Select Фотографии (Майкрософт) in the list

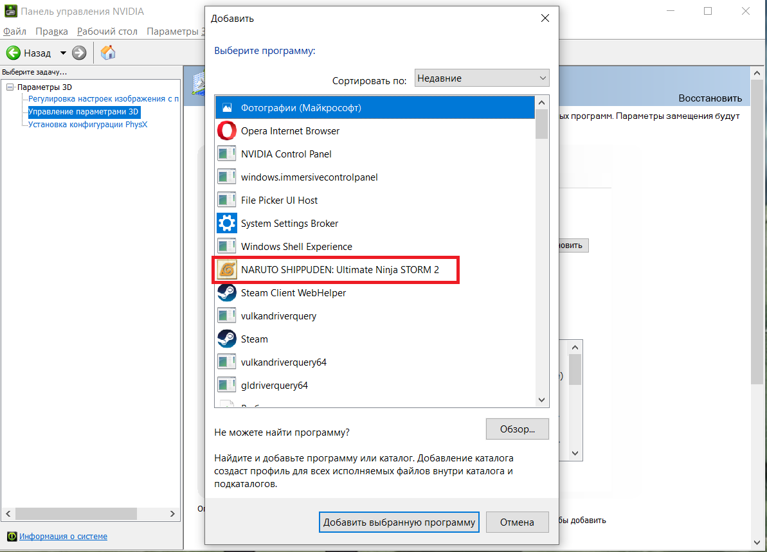click(375, 107)
